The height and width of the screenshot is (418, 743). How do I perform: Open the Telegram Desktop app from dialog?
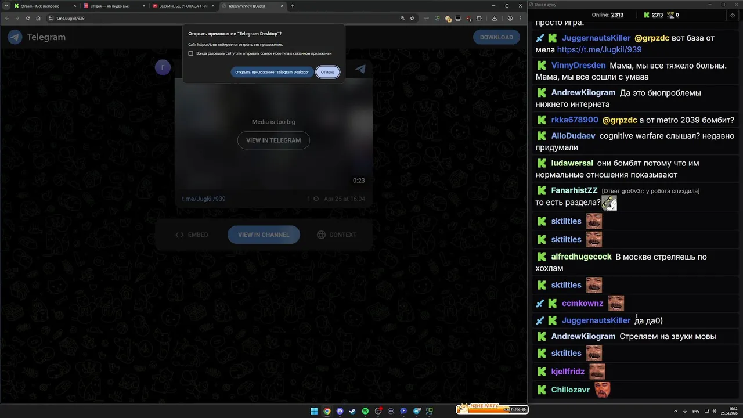click(272, 72)
